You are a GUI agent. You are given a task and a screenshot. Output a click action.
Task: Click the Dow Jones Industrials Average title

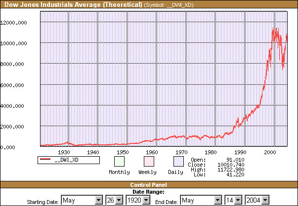pos(73,4)
